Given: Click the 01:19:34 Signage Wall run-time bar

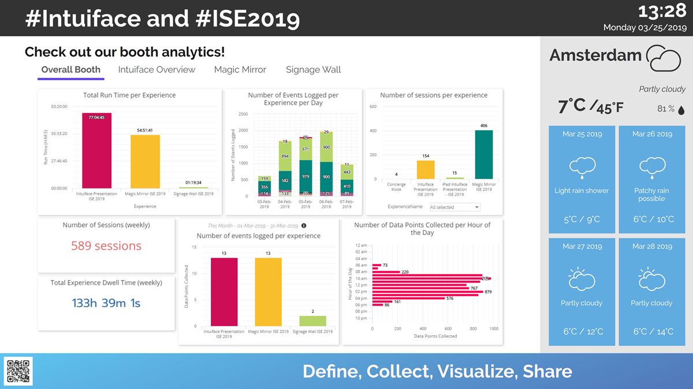Looking at the screenshot, I should pyautogui.click(x=193, y=187).
